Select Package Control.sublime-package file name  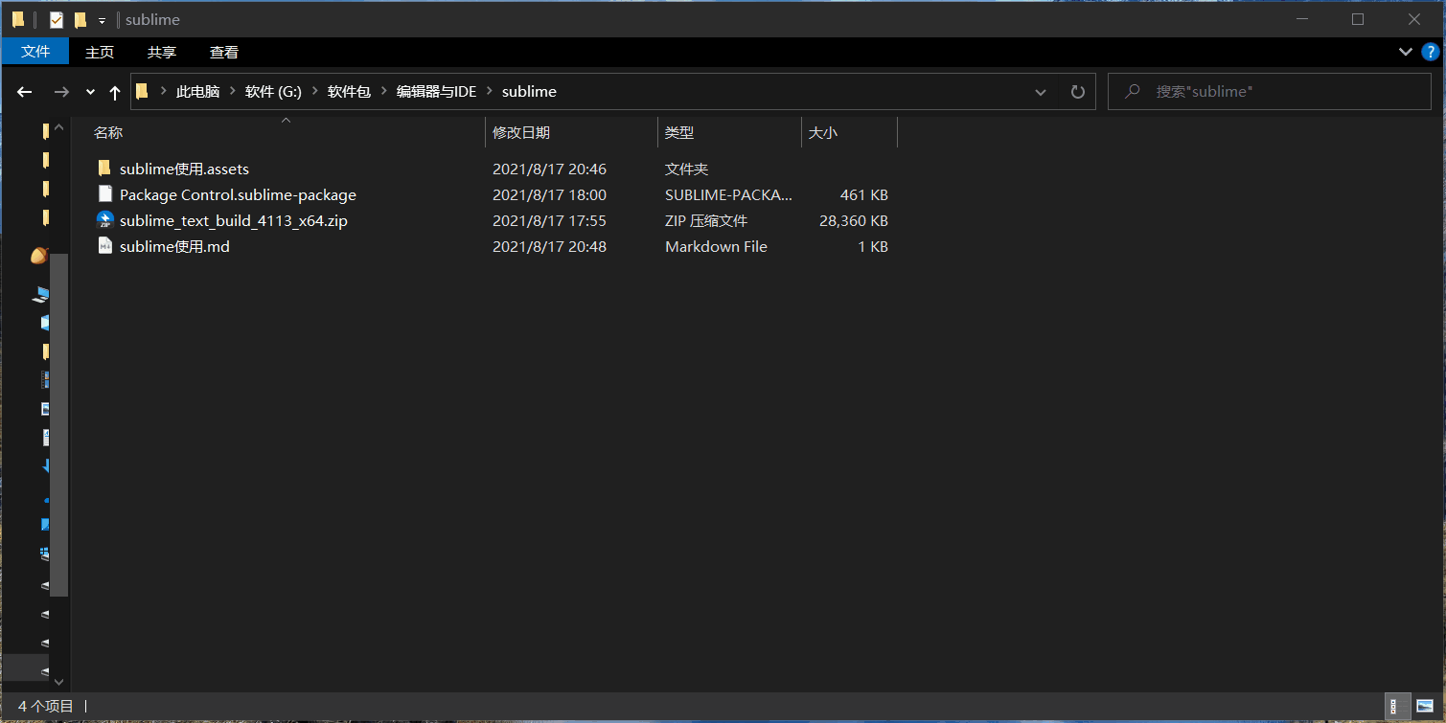[238, 194]
